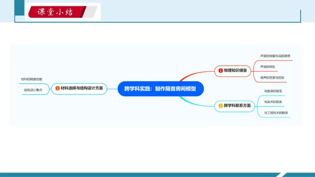Select the central node 跨学科实践：制作隔音房间模型
The width and height of the screenshot is (315, 177).
coord(161,88)
